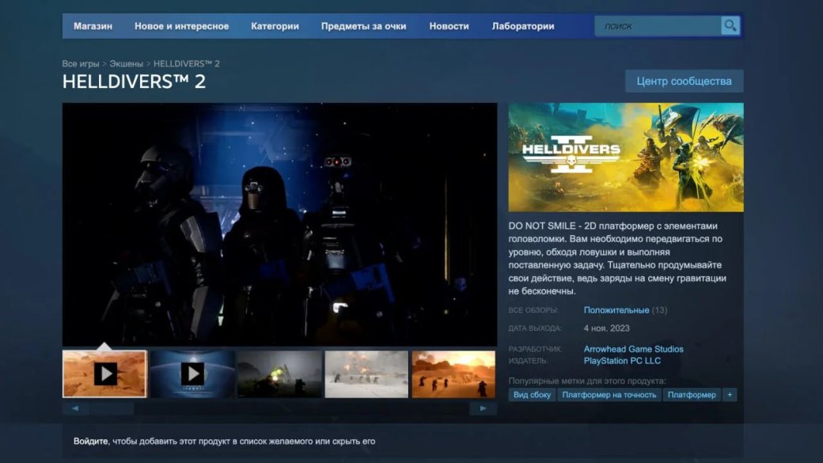The width and height of the screenshot is (823, 463).
Task: Click the thumbnail strip scrollbar handle
Action: [x=112, y=408]
